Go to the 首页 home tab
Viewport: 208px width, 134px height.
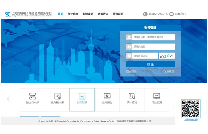60,14
